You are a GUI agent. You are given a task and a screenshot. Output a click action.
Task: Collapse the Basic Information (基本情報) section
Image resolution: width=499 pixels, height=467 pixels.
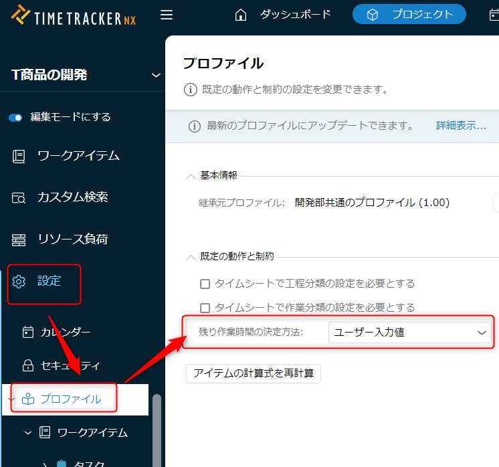[191, 176]
